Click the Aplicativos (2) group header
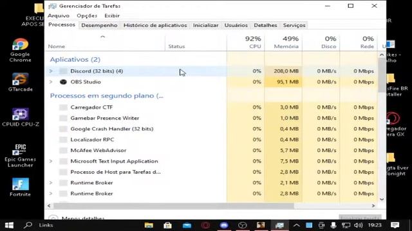412x231 pixels. pyautogui.click(x=75, y=60)
